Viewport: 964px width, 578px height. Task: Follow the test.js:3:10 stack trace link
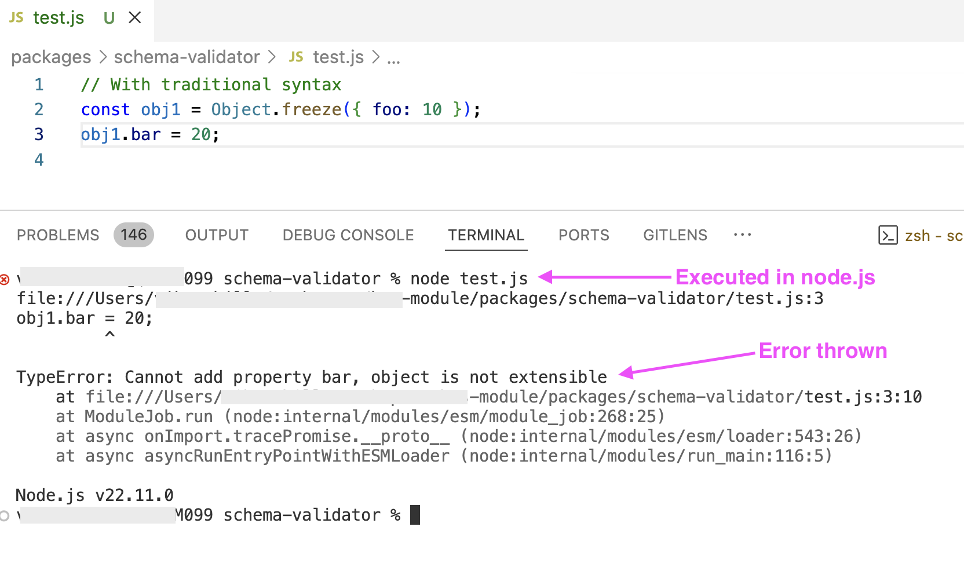862,397
